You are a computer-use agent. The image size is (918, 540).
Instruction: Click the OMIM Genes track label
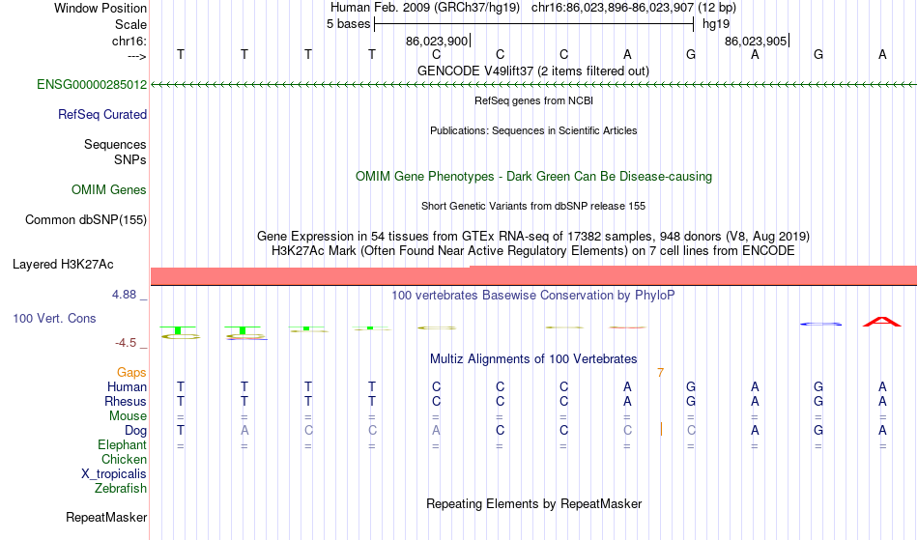point(109,190)
